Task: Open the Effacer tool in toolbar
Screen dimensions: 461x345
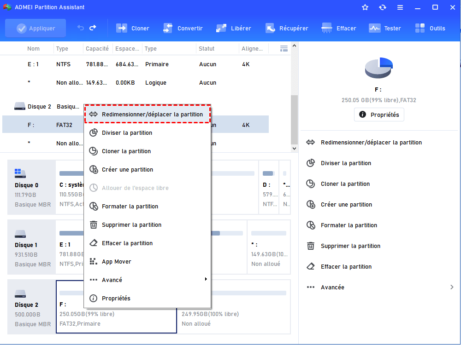Action: click(339, 28)
